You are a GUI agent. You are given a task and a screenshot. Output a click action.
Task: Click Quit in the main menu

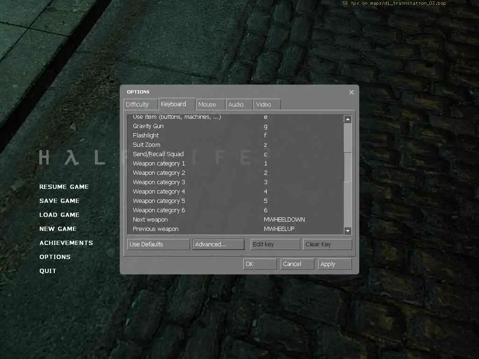coord(48,271)
